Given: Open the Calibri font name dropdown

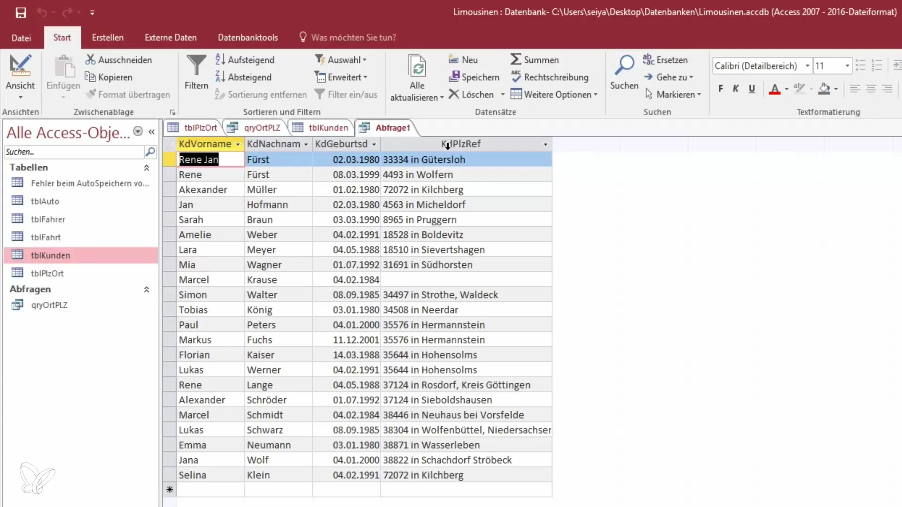Looking at the screenshot, I should click(x=808, y=66).
